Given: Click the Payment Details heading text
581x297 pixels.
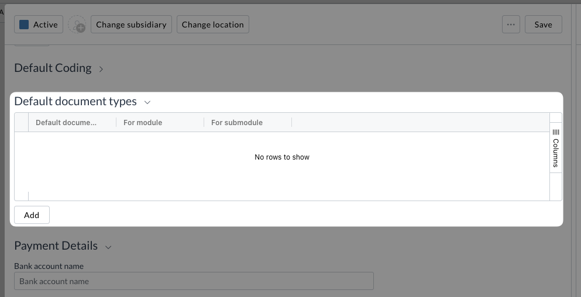Looking at the screenshot, I should coord(56,246).
